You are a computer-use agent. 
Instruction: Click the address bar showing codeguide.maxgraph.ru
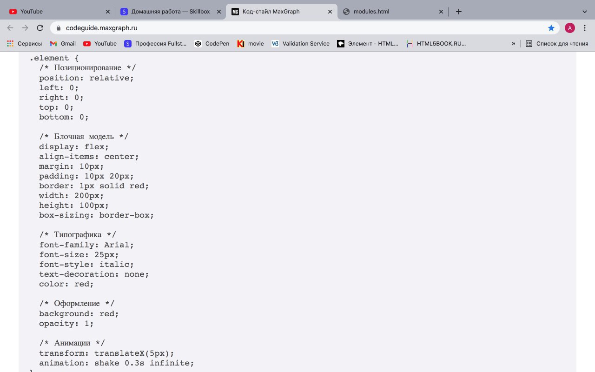(x=297, y=28)
